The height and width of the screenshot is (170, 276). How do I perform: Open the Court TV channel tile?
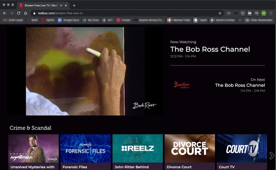(242, 148)
